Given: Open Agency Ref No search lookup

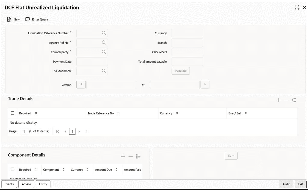Looking at the screenshot, I should click(x=104, y=43).
